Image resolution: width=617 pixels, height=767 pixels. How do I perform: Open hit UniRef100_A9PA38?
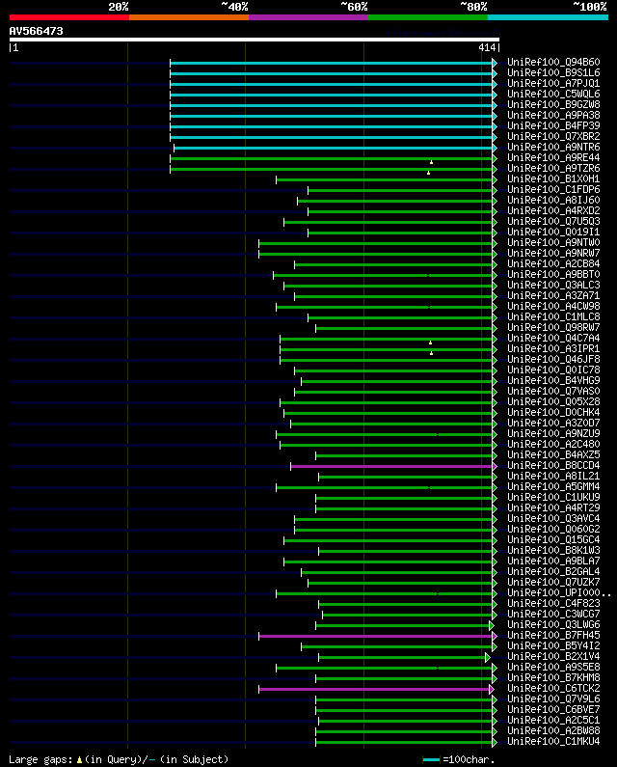[553, 116]
